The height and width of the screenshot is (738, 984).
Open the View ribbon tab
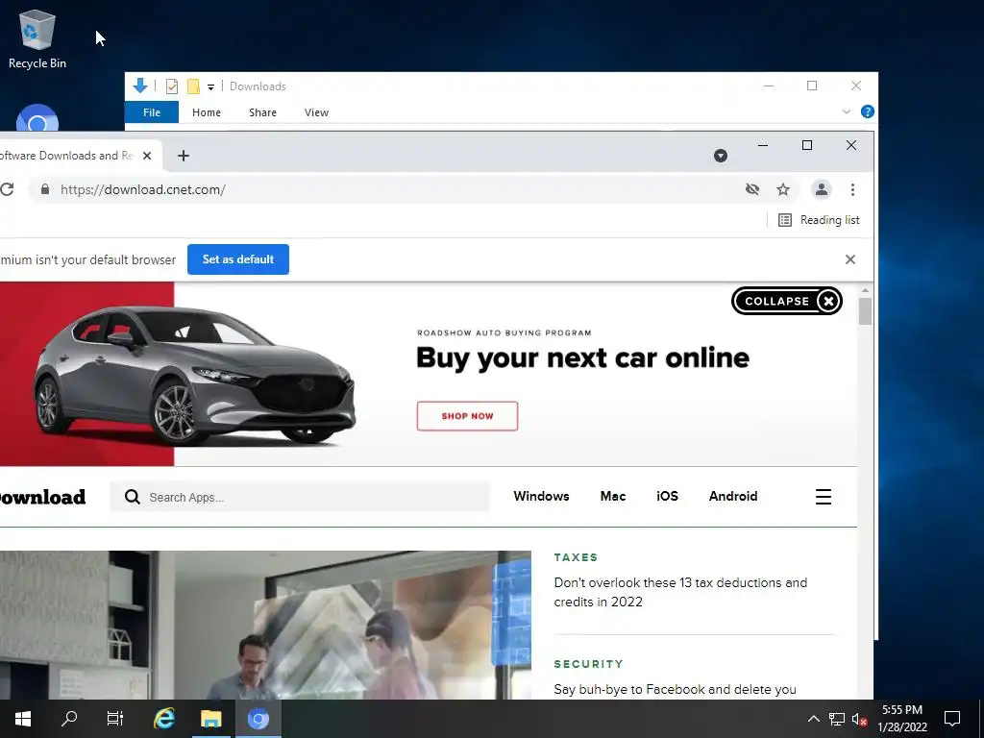(316, 112)
